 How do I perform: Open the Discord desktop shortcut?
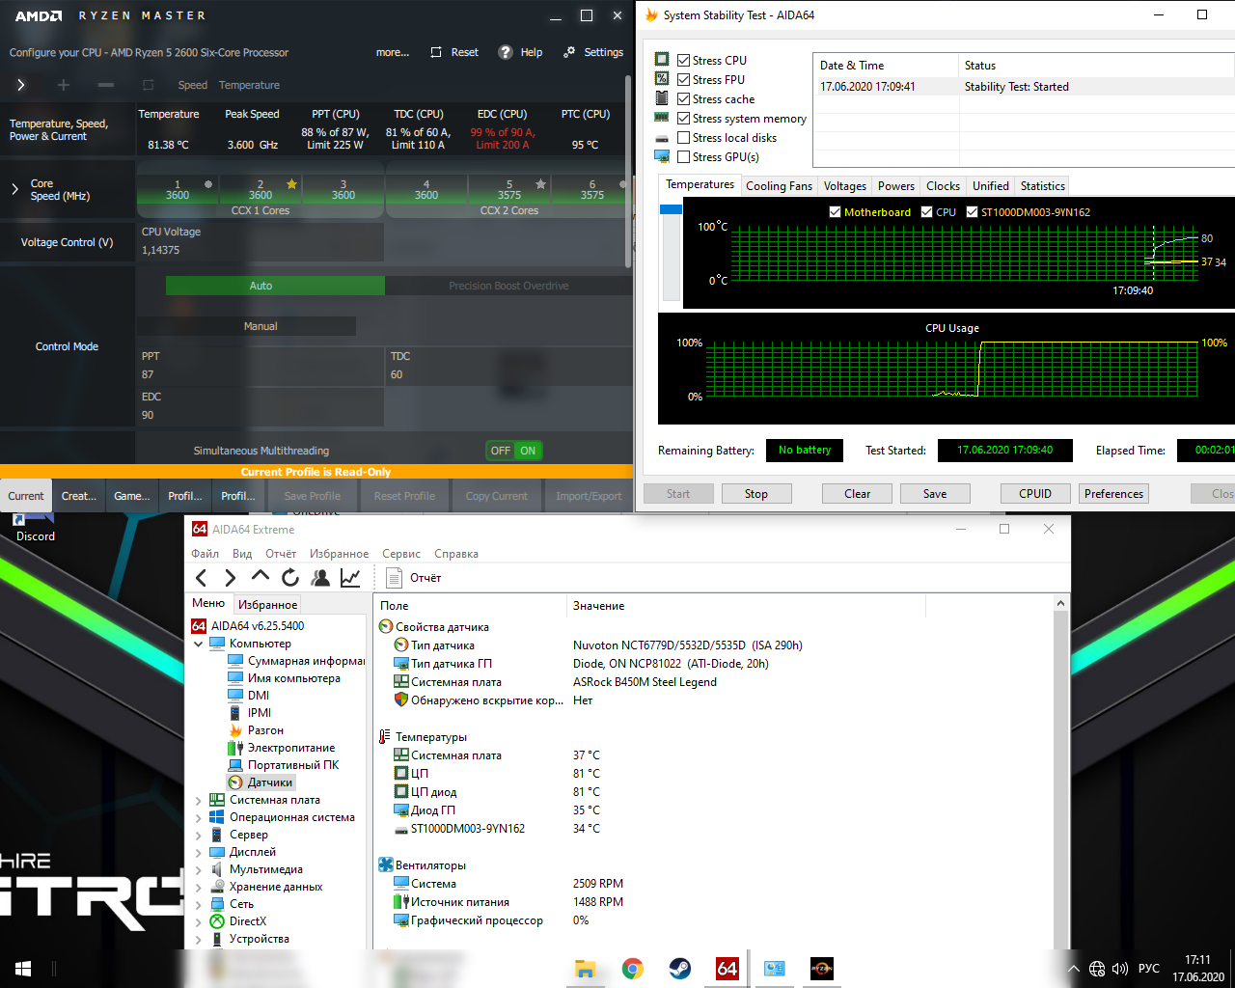tap(35, 528)
